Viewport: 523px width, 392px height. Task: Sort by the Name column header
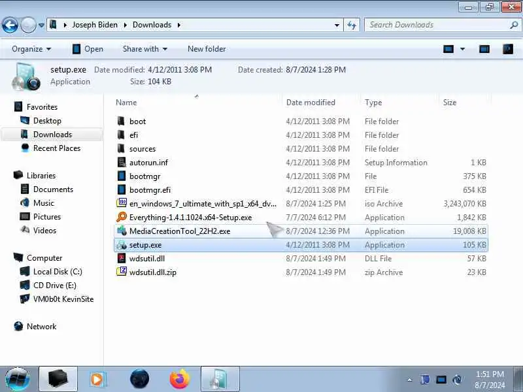point(126,103)
